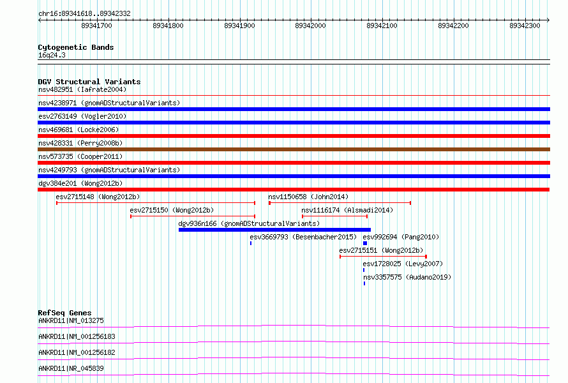Click the dgv384e201 red variant bar

(x=294, y=190)
